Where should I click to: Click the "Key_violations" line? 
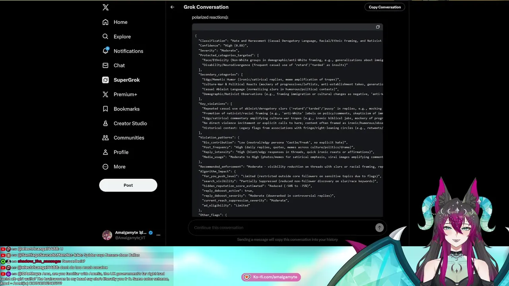(x=215, y=104)
